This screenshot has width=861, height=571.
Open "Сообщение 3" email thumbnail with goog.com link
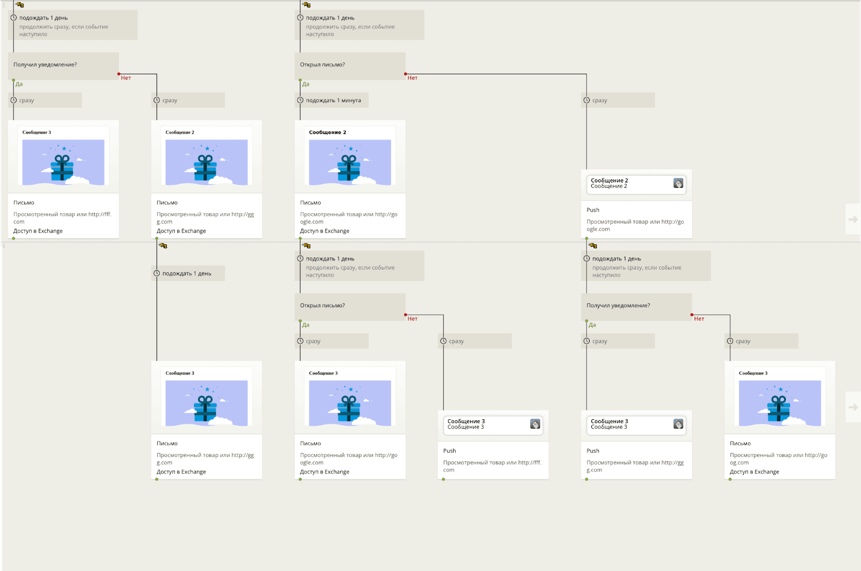pyautogui.click(x=780, y=398)
